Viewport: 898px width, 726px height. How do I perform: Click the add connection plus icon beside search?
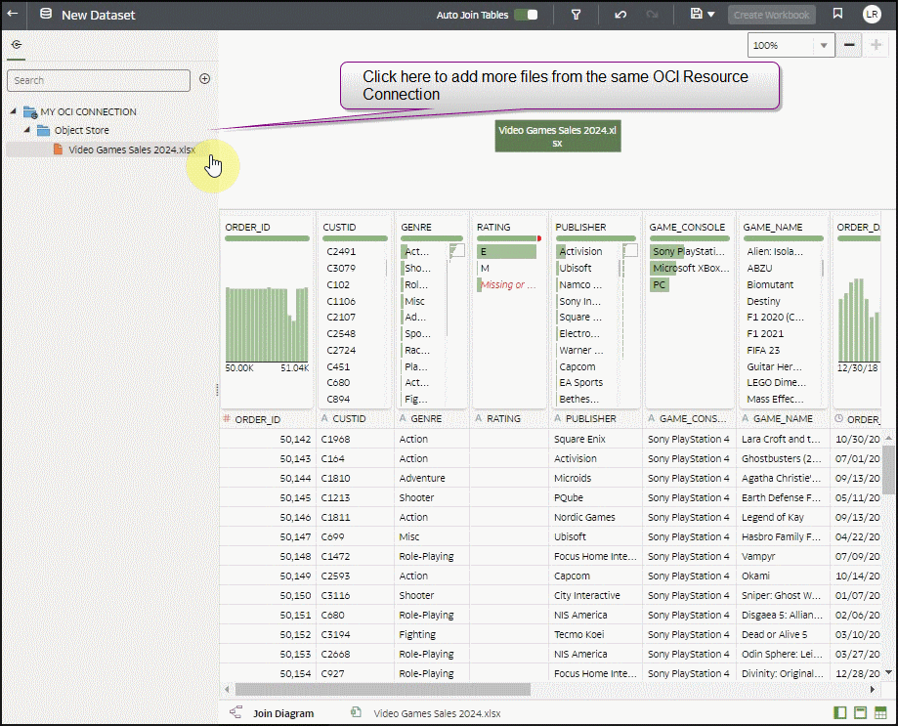pyautogui.click(x=204, y=80)
